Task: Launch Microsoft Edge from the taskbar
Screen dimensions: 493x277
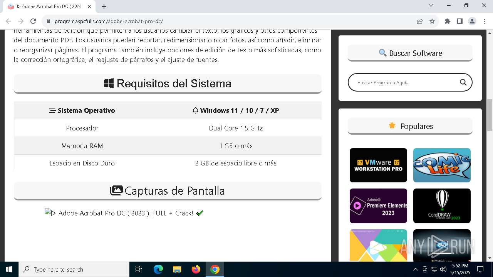Action: (x=158, y=269)
